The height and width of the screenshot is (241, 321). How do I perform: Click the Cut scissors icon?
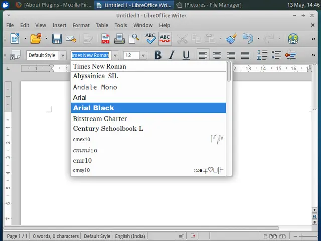click(x=182, y=39)
